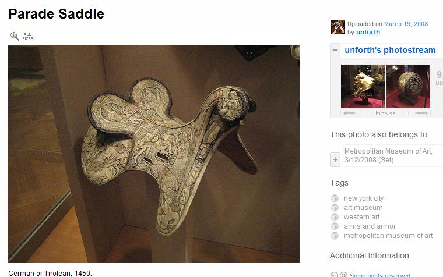
Task: Open All Sizes magnifier icon
Action: coord(22,37)
